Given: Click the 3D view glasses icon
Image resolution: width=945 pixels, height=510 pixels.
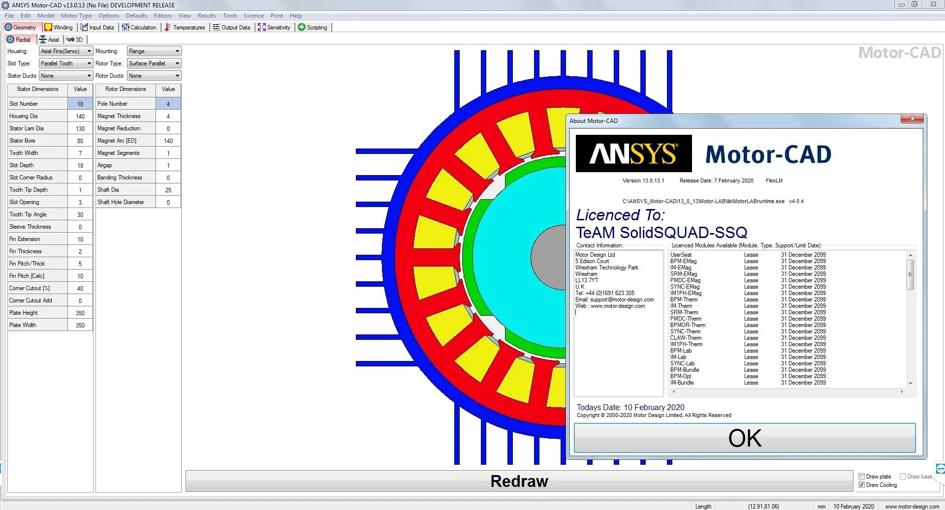Looking at the screenshot, I should tap(70, 39).
